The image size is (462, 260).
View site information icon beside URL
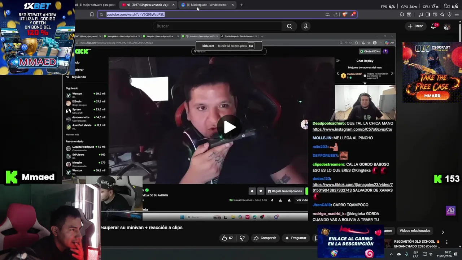pos(101,14)
